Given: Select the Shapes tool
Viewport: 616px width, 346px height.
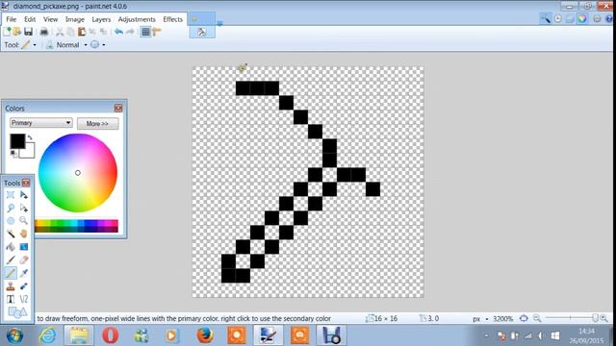Looking at the screenshot, I should pyautogui.click(x=17, y=312).
